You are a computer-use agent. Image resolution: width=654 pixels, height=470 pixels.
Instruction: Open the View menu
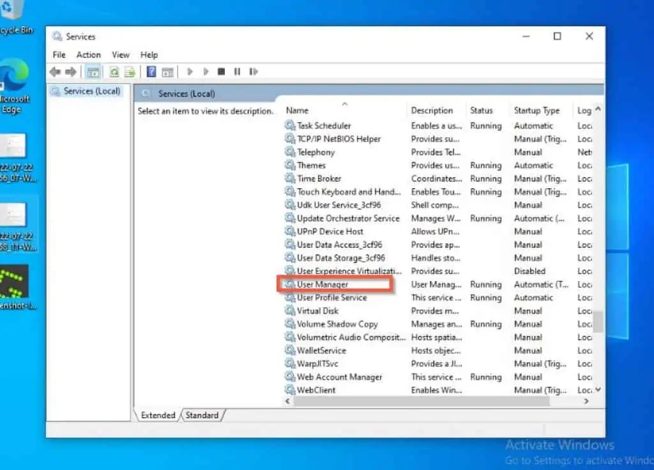point(120,55)
